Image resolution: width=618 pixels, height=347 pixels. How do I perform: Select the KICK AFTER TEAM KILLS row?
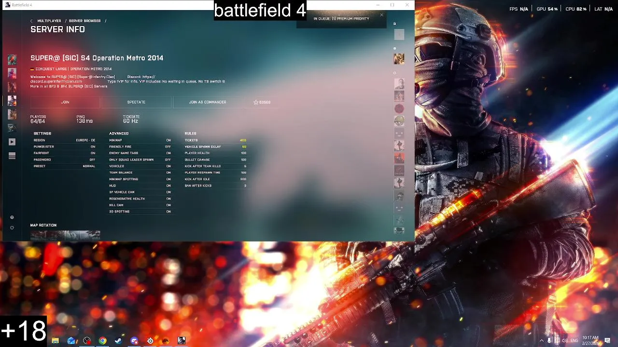[215, 166]
